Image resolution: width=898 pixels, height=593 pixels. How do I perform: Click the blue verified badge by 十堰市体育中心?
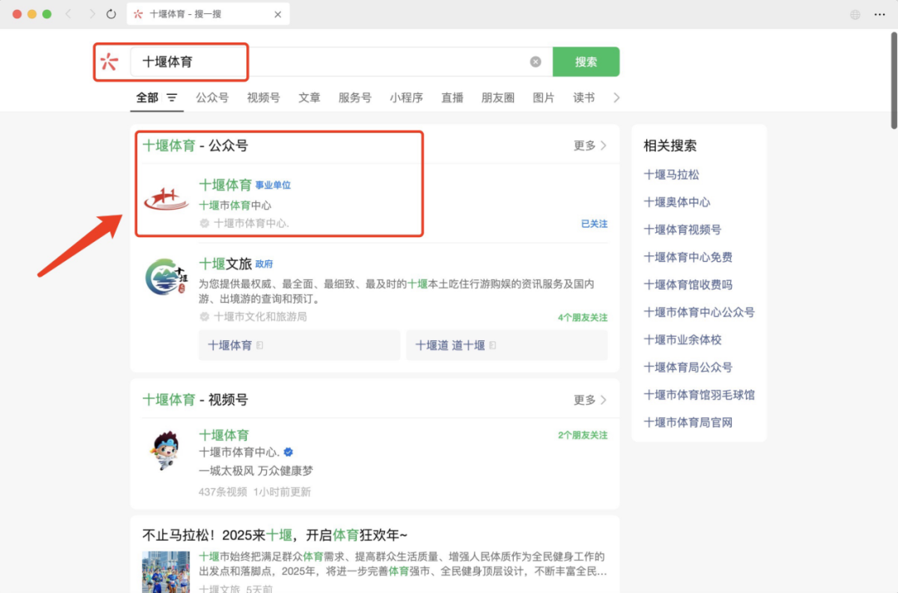[x=288, y=452]
